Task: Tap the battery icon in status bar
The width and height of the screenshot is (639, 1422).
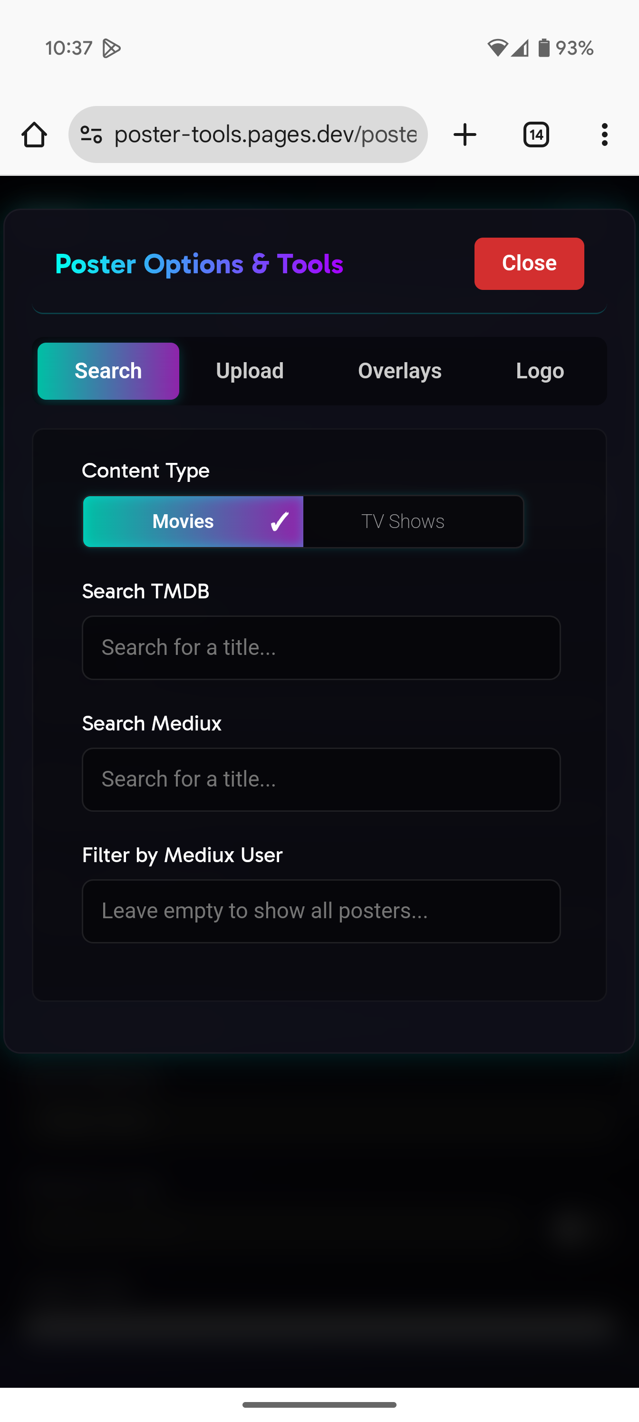Action: pyautogui.click(x=544, y=48)
